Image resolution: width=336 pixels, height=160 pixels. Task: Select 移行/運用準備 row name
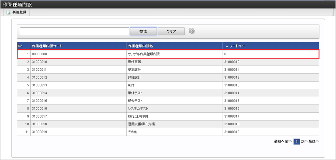click(139, 117)
